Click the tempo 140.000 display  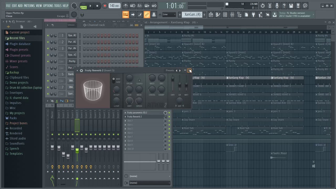(x=115, y=6)
